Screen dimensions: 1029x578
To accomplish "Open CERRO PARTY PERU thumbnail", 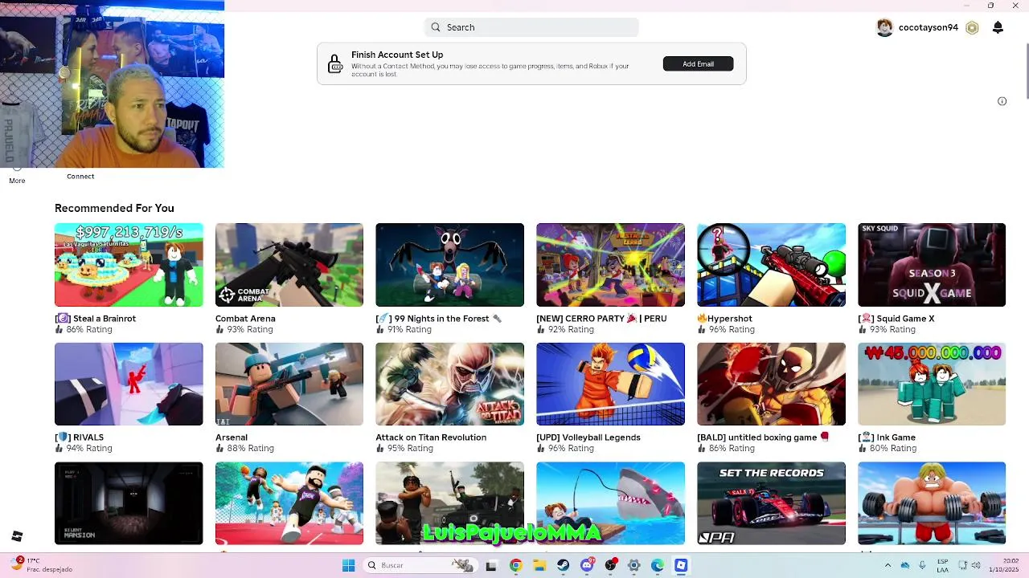I will (610, 265).
